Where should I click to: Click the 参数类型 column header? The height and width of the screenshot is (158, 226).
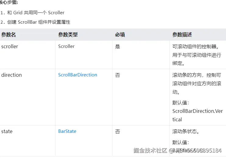coord(68,35)
